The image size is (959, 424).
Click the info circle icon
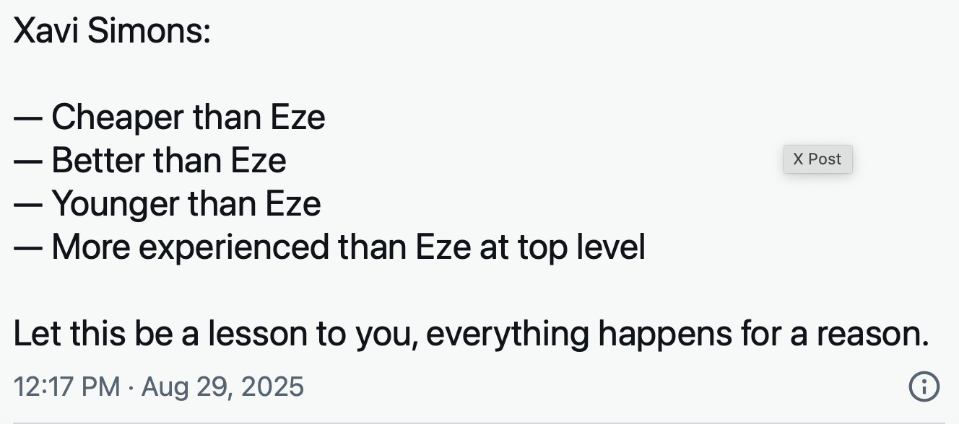click(924, 387)
